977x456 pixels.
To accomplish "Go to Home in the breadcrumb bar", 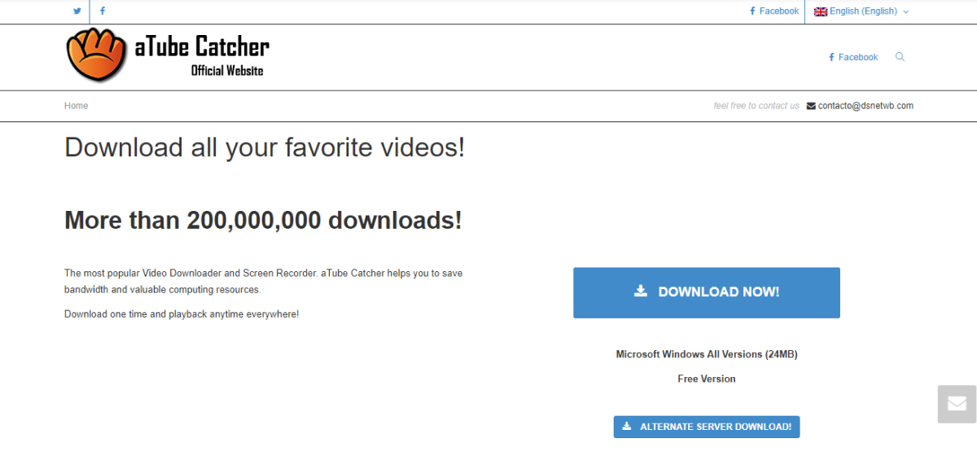I will point(77,106).
